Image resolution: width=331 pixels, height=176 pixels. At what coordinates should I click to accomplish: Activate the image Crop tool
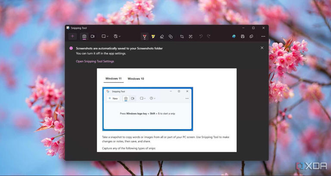182,37
